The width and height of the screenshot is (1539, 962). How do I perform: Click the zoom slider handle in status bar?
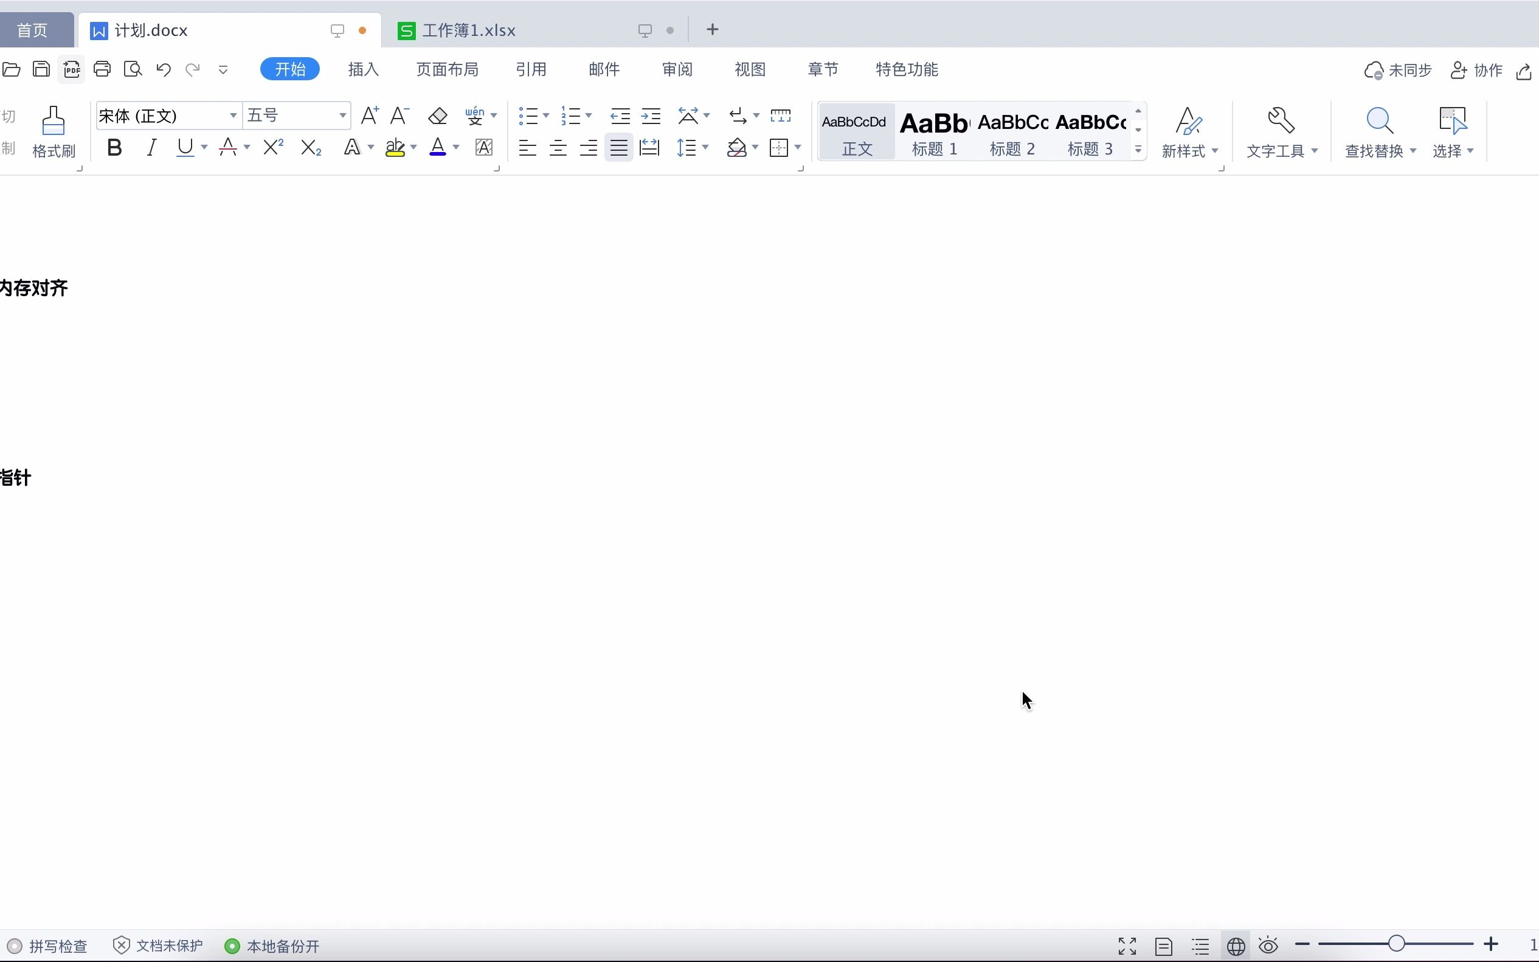pyautogui.click(x=1396, y=944)
